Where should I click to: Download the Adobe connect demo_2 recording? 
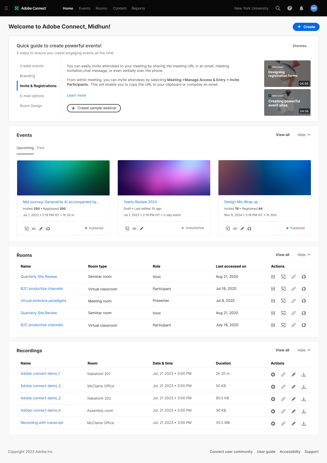tap(304, 387)
